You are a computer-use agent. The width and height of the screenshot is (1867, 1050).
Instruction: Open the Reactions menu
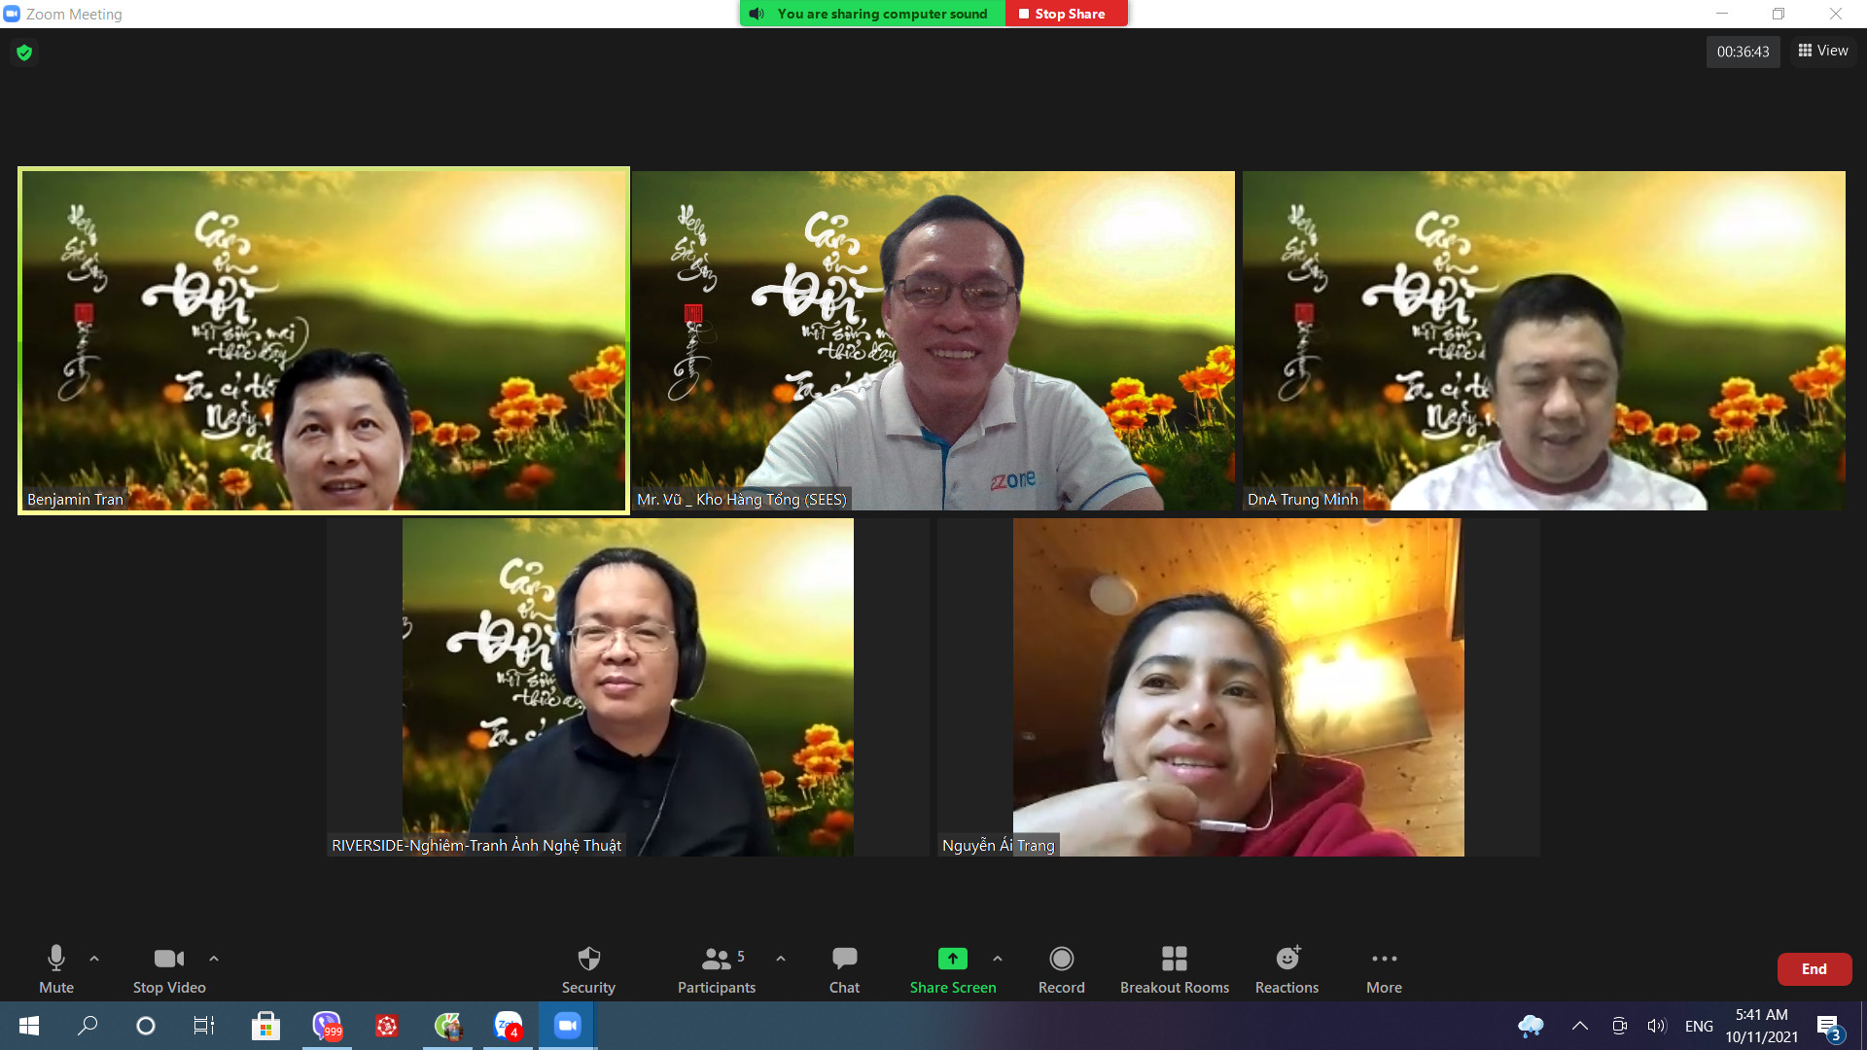tap(1286, 968)
